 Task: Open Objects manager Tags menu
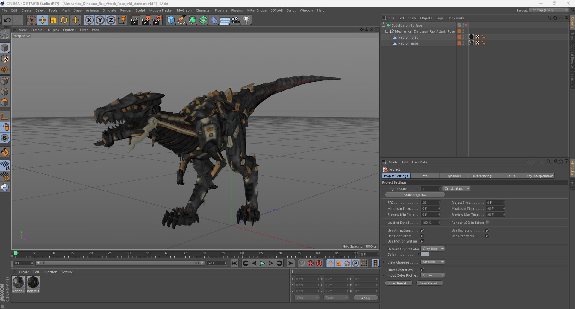[x=439, y=18]
